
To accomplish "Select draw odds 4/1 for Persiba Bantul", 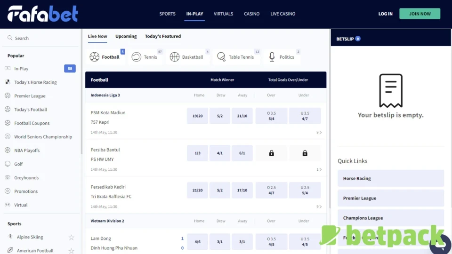I will [x=220, y=153].
